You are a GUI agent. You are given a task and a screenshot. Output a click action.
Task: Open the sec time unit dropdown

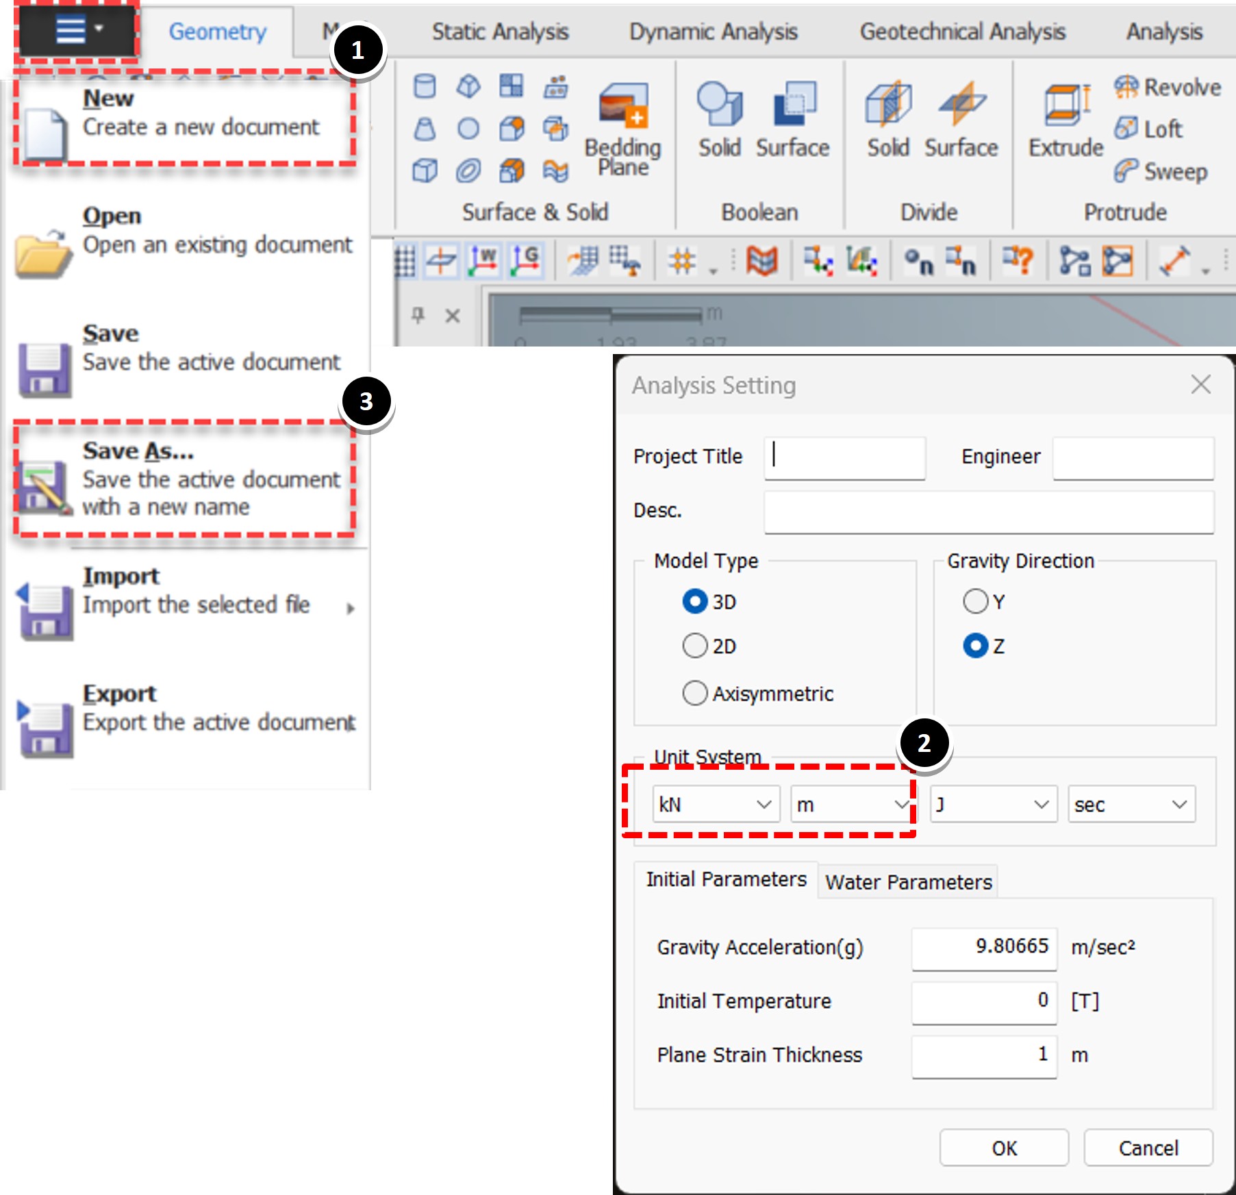point(1132,804)
